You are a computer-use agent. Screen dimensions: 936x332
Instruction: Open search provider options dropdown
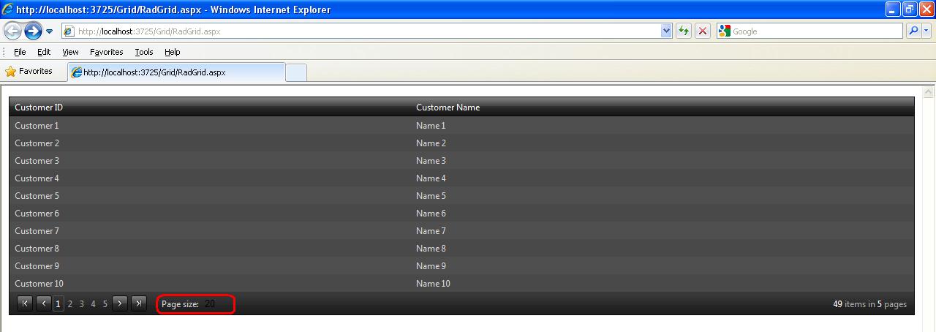(x=926, y=31)
